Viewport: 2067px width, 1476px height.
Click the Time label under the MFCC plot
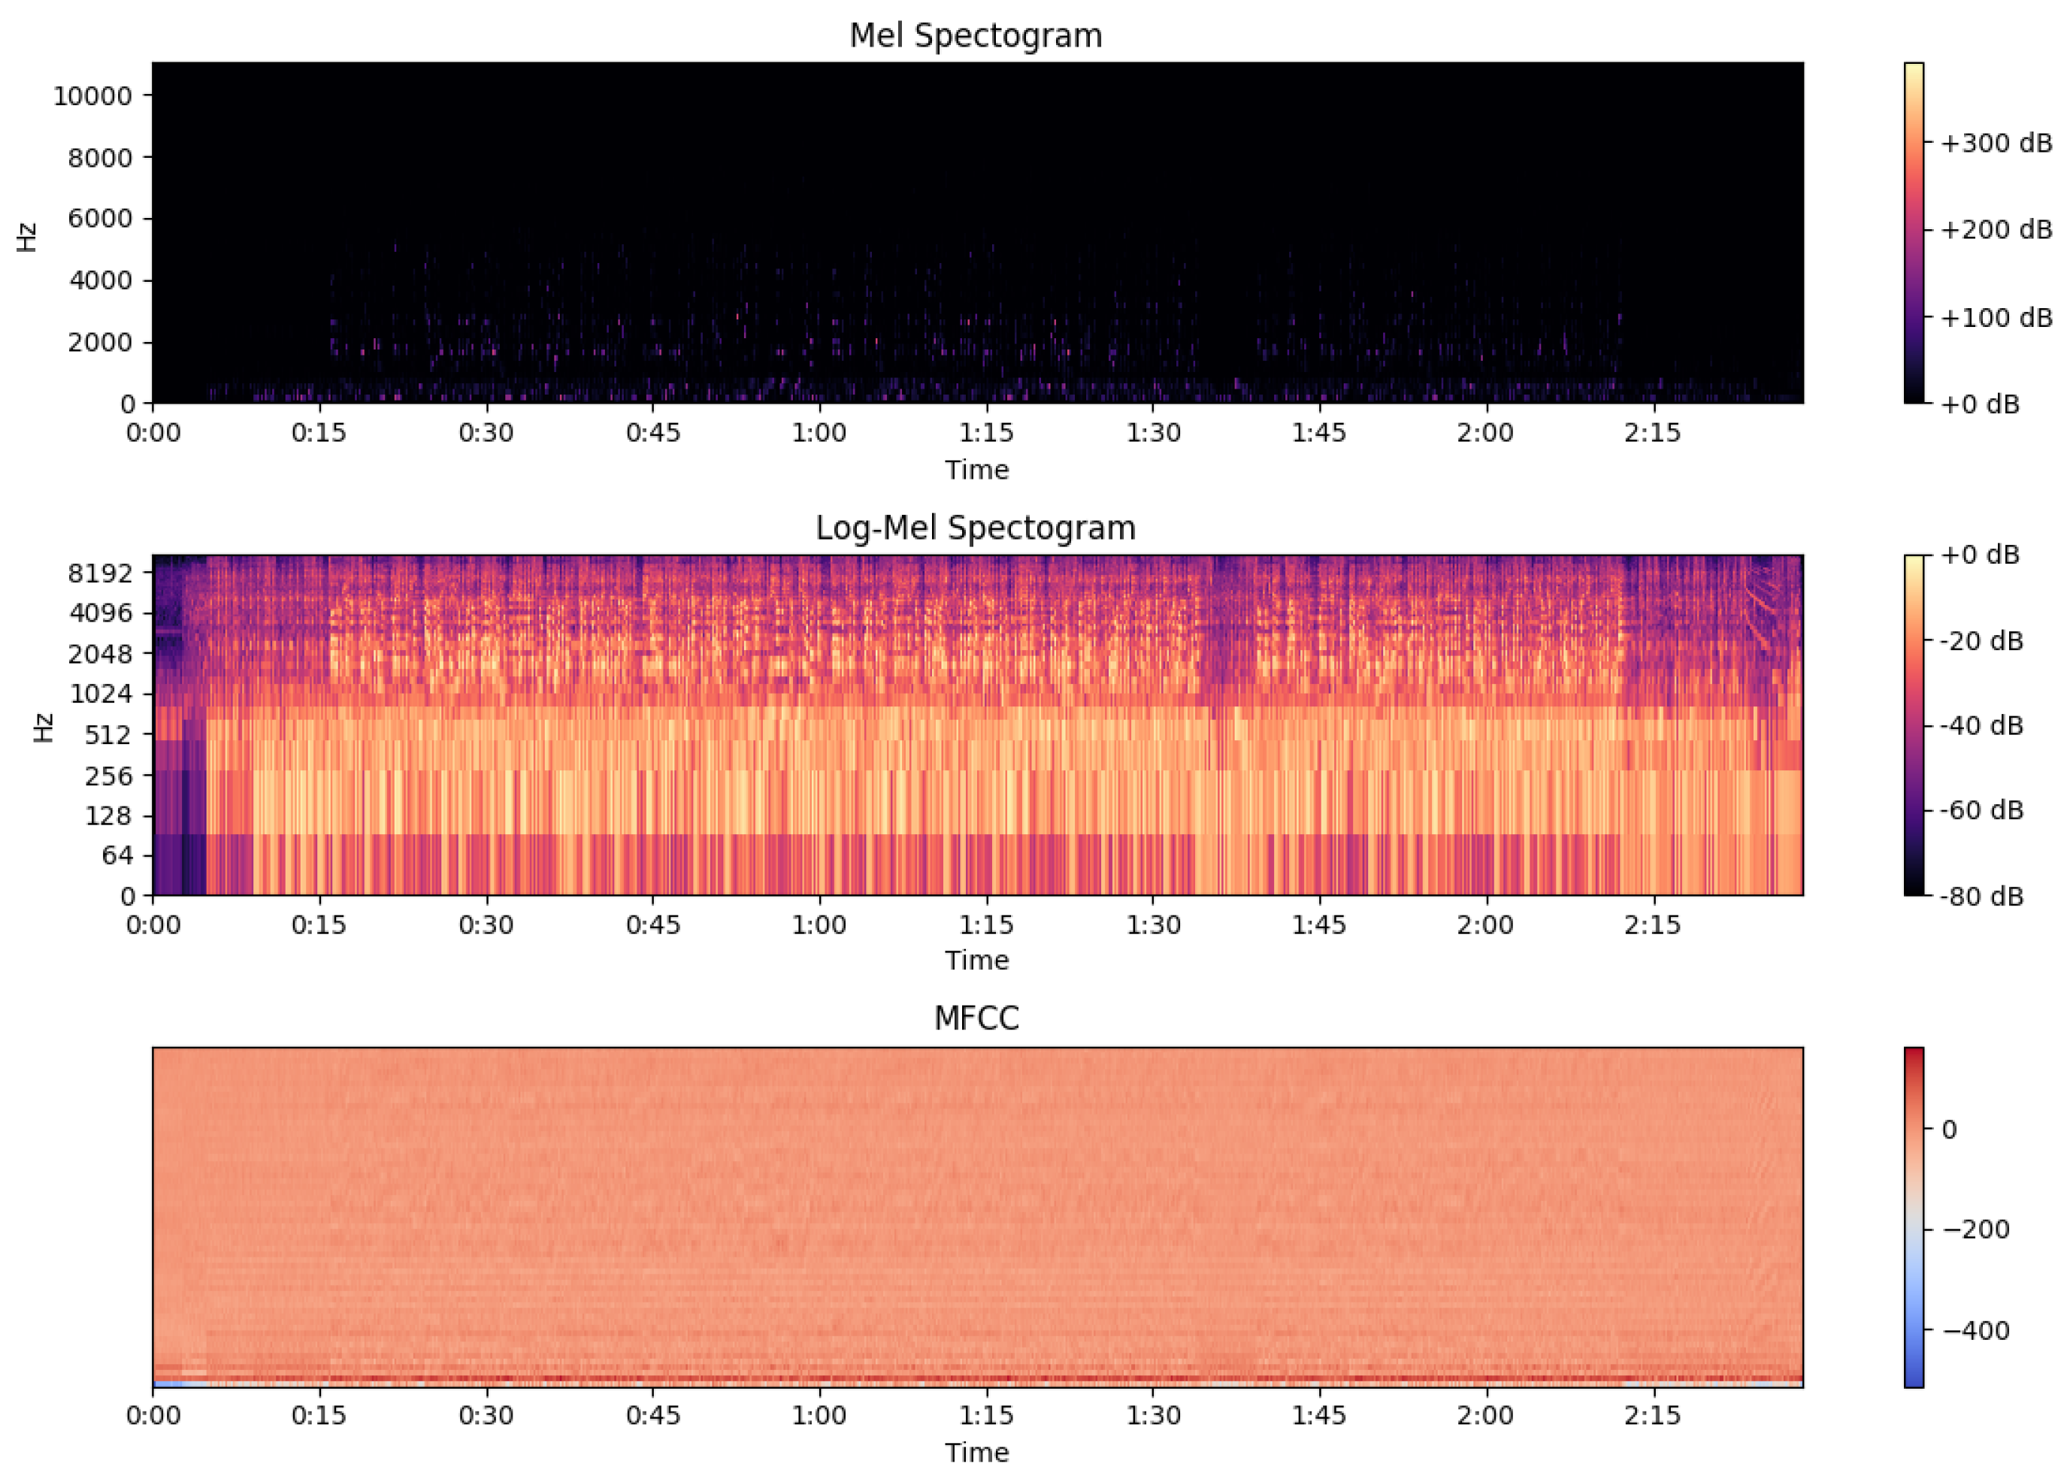tap(977, 1453)
